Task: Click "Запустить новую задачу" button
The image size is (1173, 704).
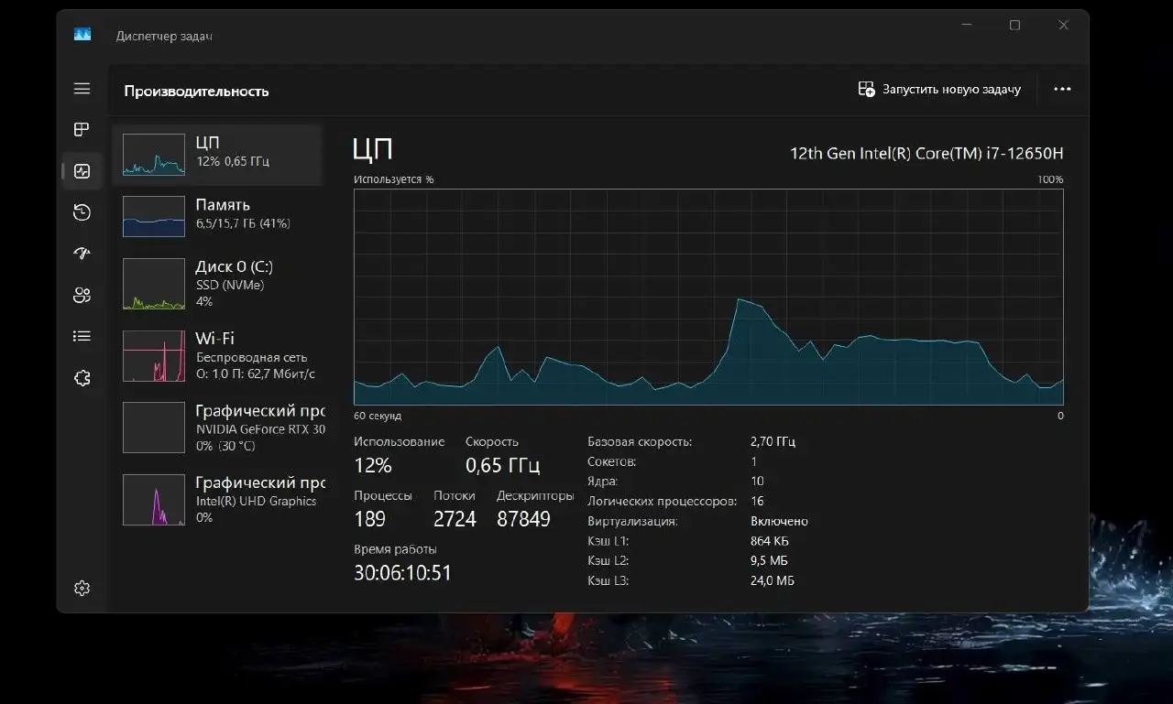Action: 939,90
